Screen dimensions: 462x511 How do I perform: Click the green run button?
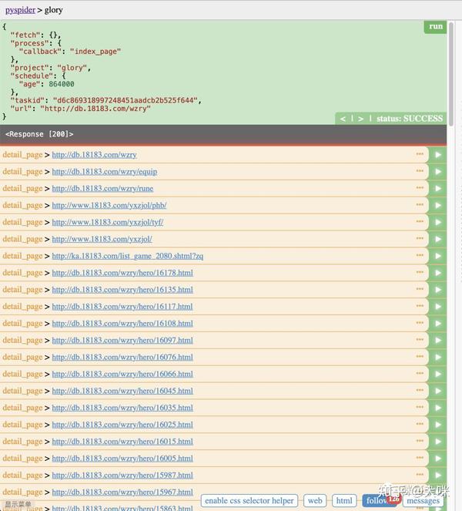pyautogui.click(x=436, y=26)
